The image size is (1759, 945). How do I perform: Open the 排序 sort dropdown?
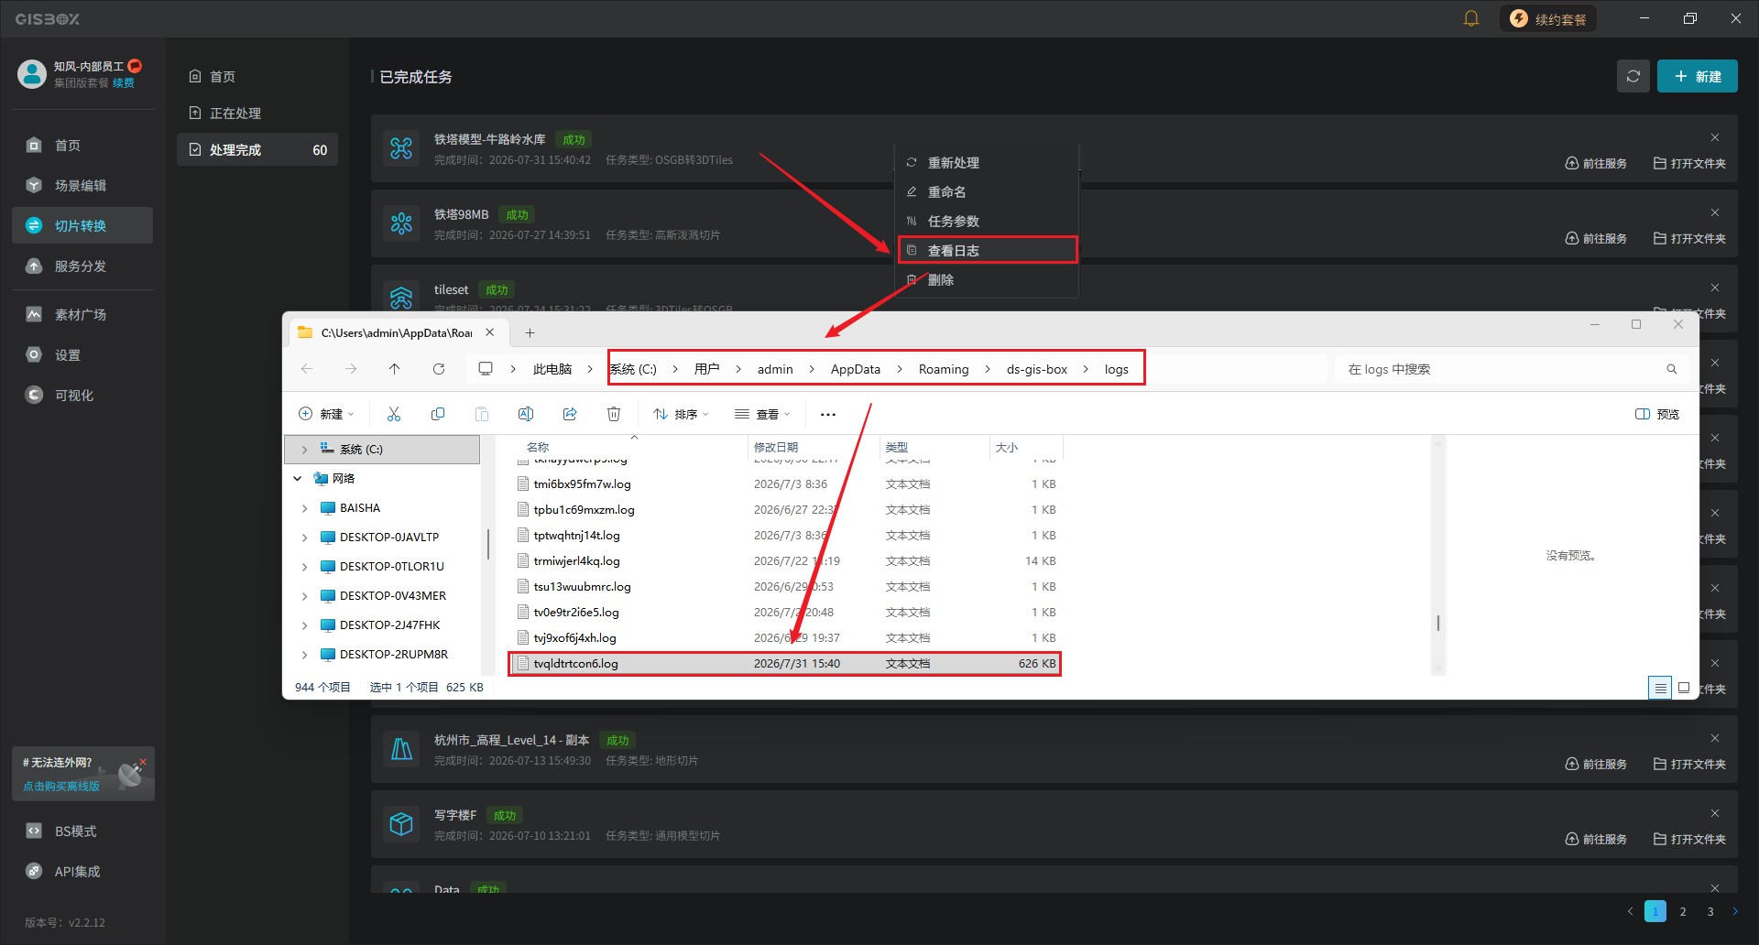(x=681, y=415)
